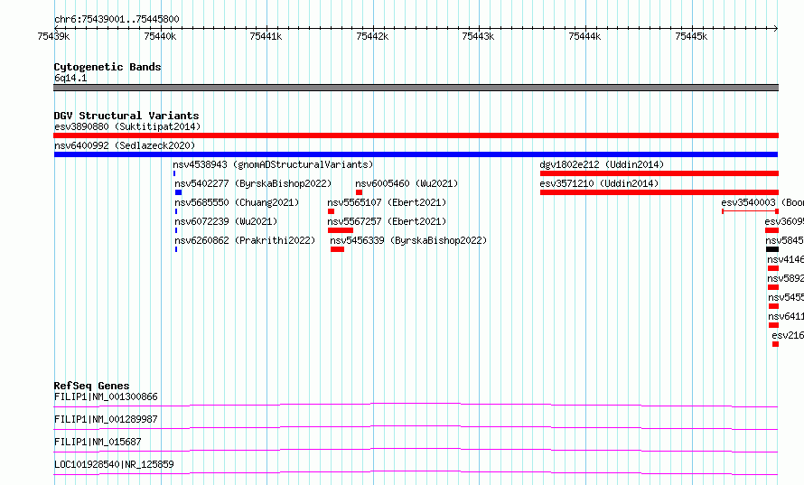Open nsv5565107 (Ebert2021) variant label
Image resolution: width=804 pixels, height=485 pixels.
(x=387, y=202)
